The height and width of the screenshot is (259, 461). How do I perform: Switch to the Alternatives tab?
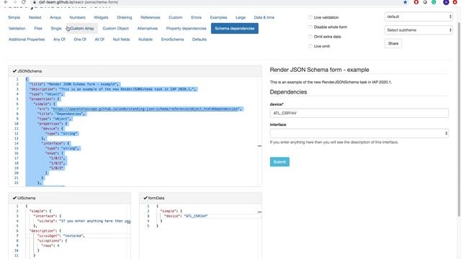[147, 29]
